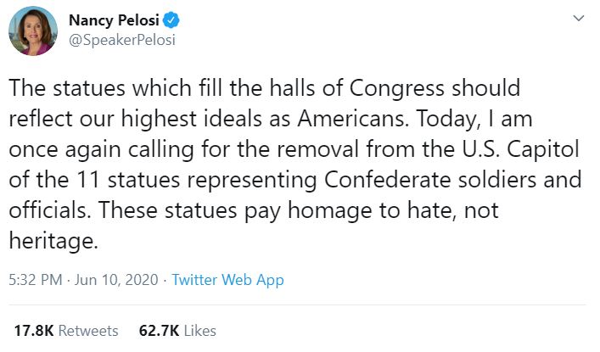Image resolution: width=600 pixels, height=352 pixels.
Task: View the 17.8K Retweets list
Action: point(66,330)
